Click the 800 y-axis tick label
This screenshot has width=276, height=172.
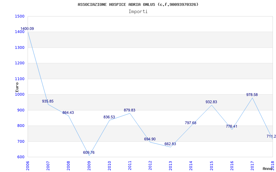pyautogui.click(x=21, y=126)
